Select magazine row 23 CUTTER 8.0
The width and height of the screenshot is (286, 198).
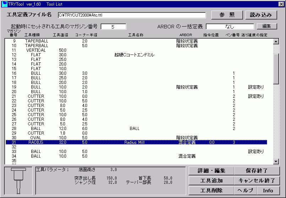pos(136,106)
